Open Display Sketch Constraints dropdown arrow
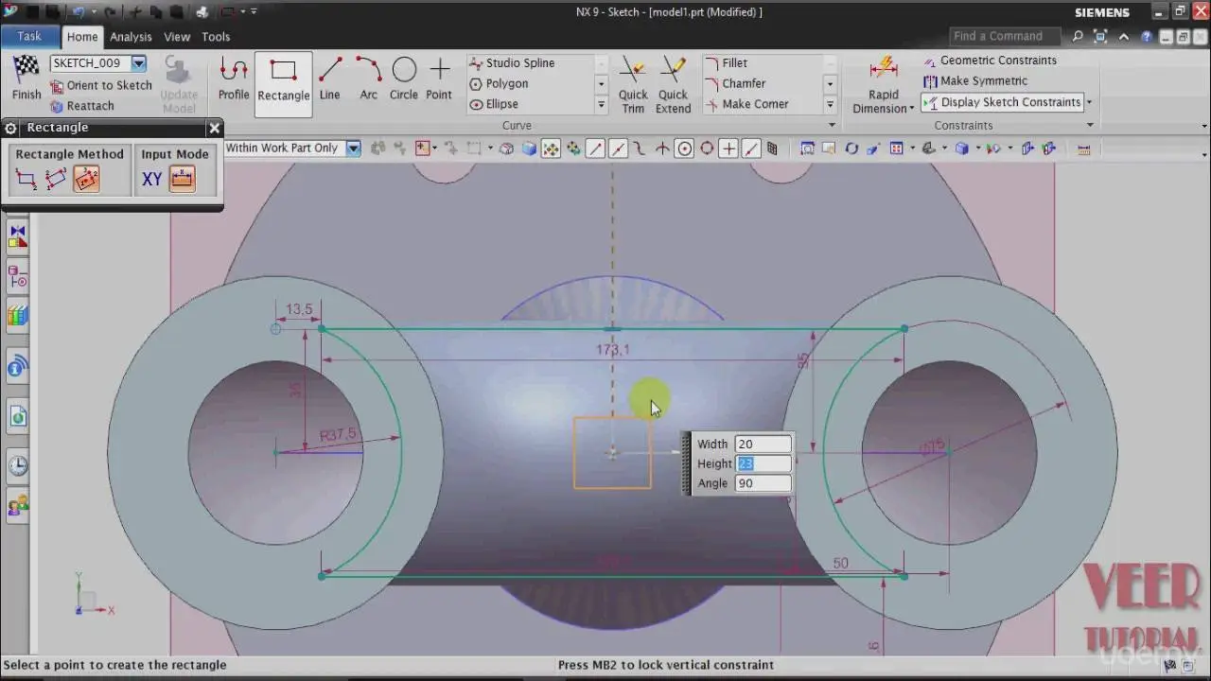 click(x=1089, y=102)
